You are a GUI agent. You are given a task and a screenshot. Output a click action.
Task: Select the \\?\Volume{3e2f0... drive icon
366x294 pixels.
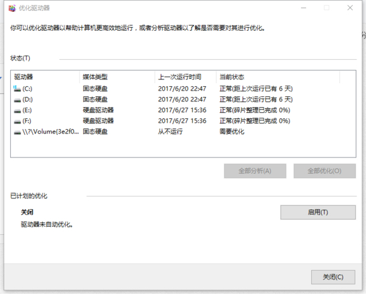click(x=17, y=132)
